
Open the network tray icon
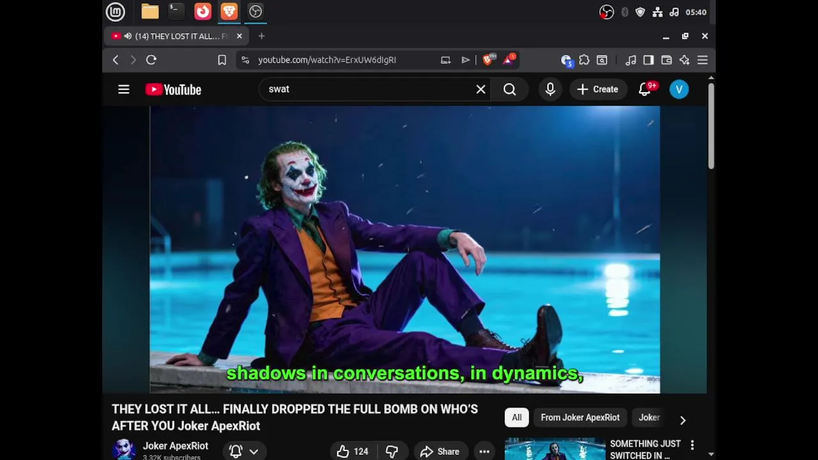(657, 12)
